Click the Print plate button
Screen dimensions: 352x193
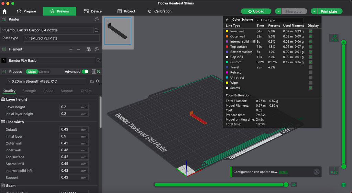tap(330, 11)
